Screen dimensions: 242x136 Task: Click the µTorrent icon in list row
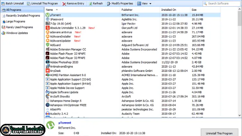click(x=47, y=15)
